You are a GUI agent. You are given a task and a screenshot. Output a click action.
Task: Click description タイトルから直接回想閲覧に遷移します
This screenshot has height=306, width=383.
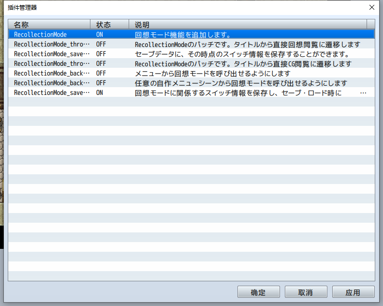[x=248, y=45]
